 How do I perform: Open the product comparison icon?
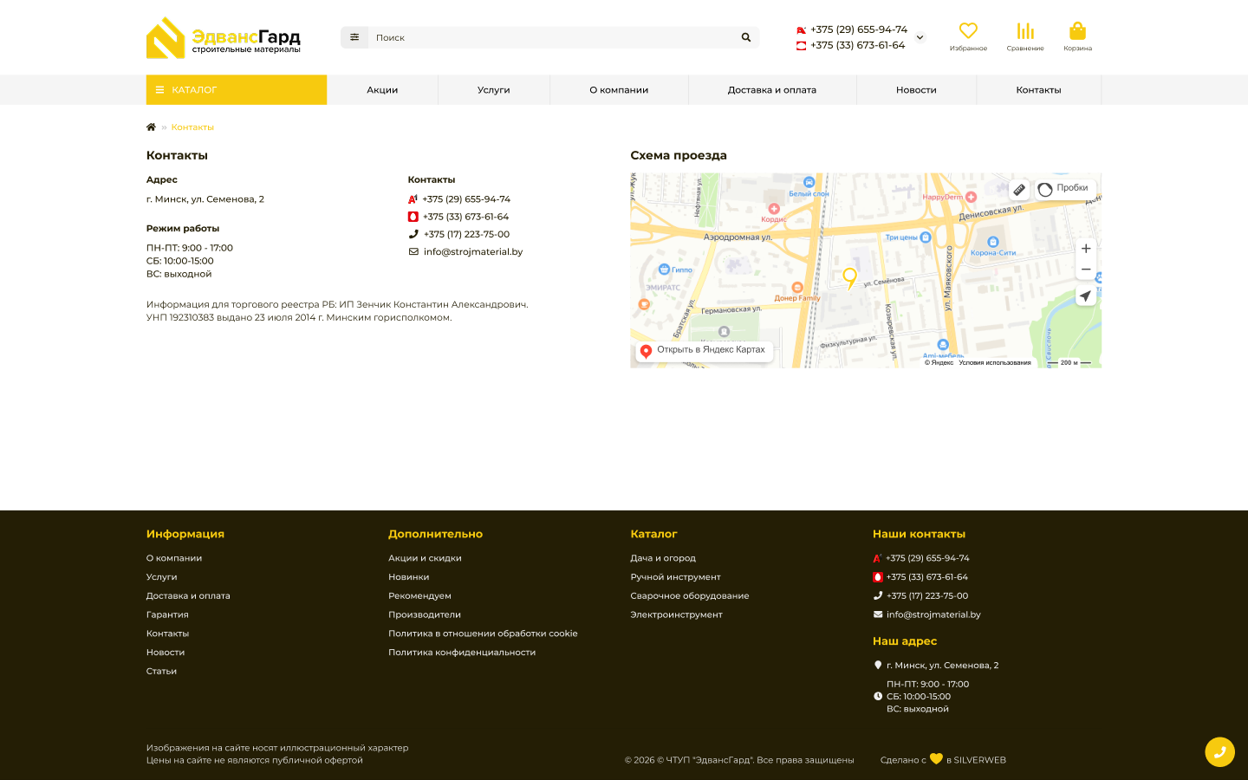point(1024,32)
